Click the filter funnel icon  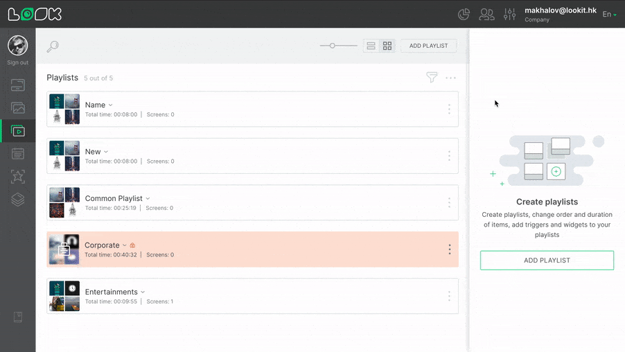pyautogui.click(x=432, y=78)
